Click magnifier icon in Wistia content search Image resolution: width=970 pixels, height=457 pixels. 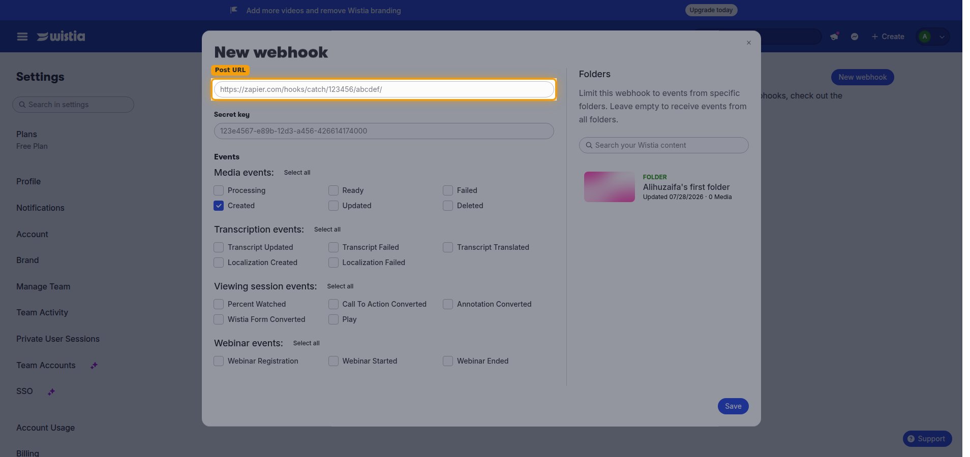[x=589, y=145]
